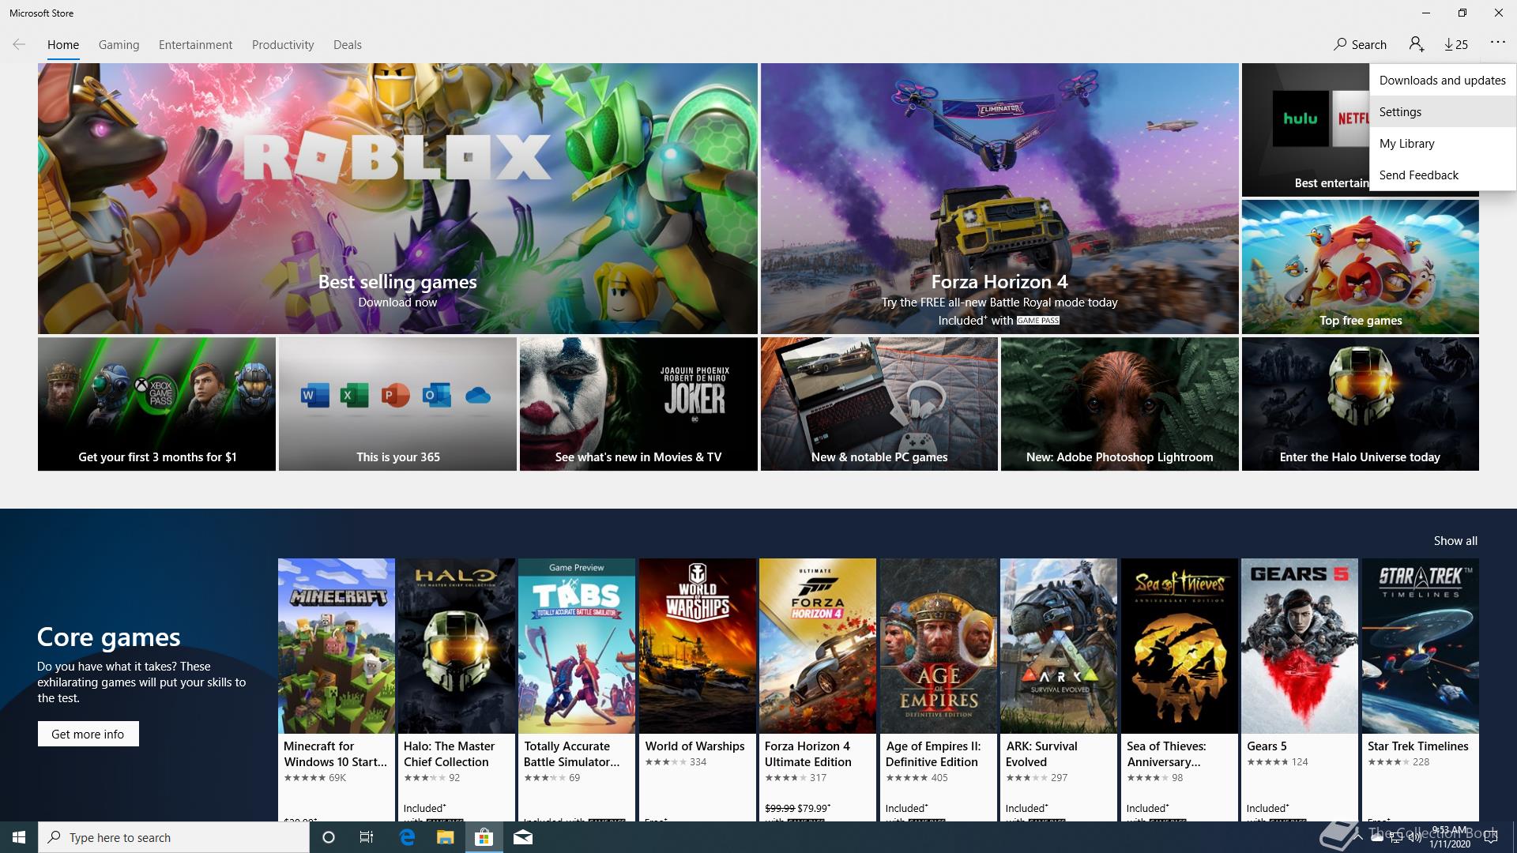Select Downloads and updates menu entry
1517x853 pixels.
coord(1442,81)
